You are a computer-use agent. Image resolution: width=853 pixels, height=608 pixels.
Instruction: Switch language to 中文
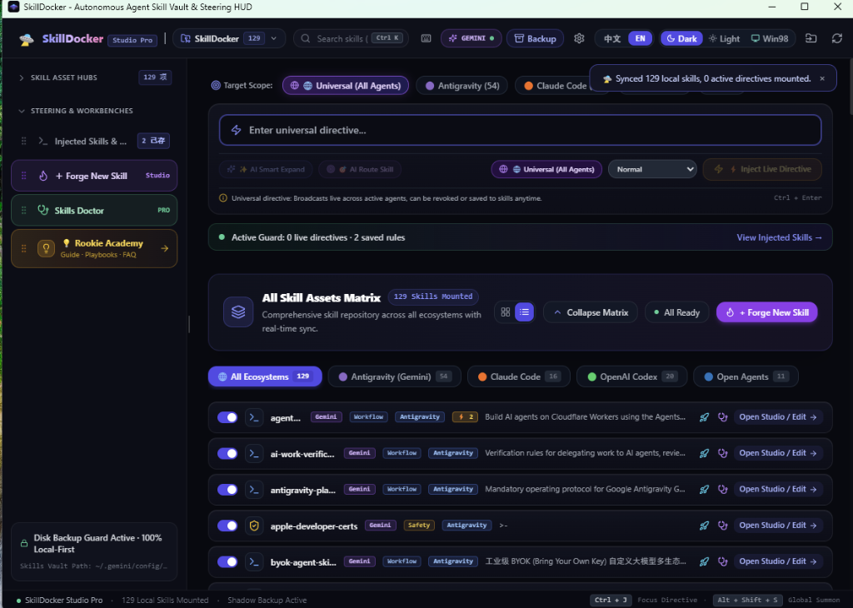612,38
